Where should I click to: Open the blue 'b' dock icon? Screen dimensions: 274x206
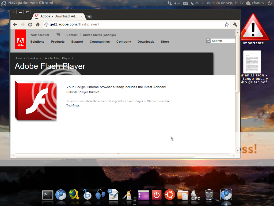pos(87,194)
